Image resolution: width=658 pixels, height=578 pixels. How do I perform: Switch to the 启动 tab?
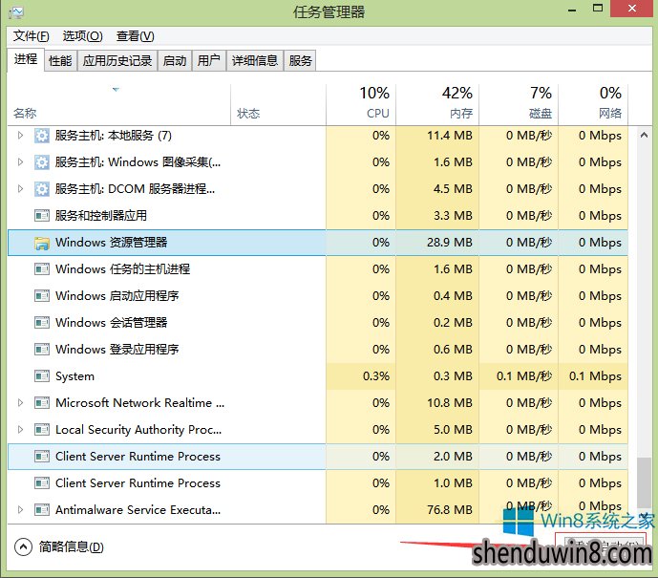(x=175, y=61)
